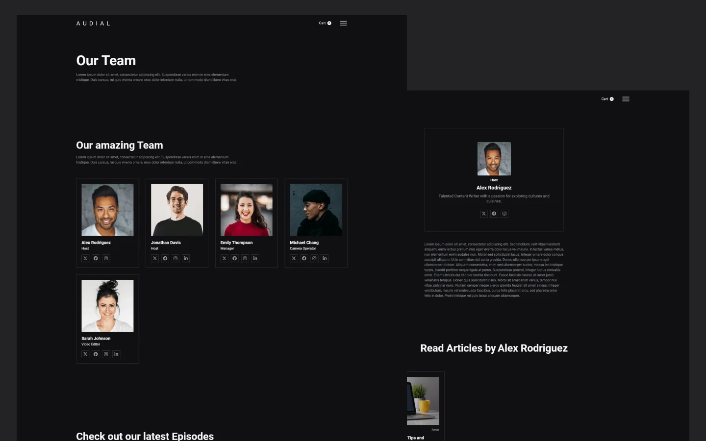Select 'Camera Operator' role text
Image resolution: width=706 pixels, height=441 pixels.
tap(303, 248)
